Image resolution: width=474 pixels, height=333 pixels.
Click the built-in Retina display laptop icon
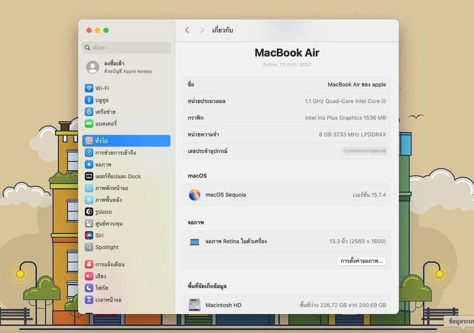195,242
